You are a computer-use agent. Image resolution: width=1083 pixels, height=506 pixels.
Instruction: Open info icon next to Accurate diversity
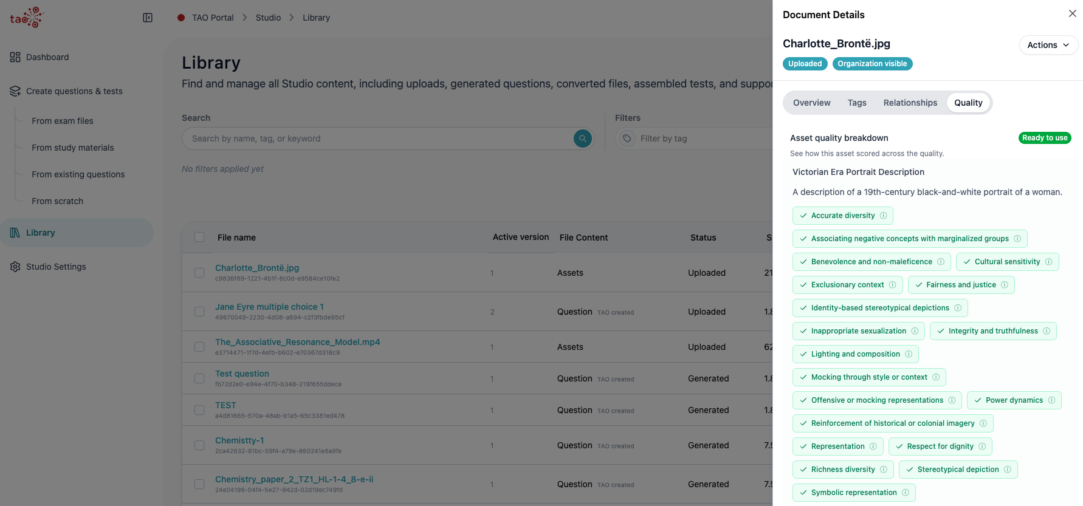point(884,216)
